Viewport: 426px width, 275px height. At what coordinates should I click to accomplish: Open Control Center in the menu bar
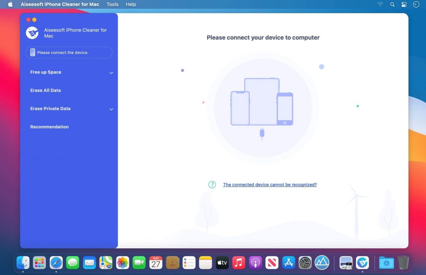tap(403, 5)
